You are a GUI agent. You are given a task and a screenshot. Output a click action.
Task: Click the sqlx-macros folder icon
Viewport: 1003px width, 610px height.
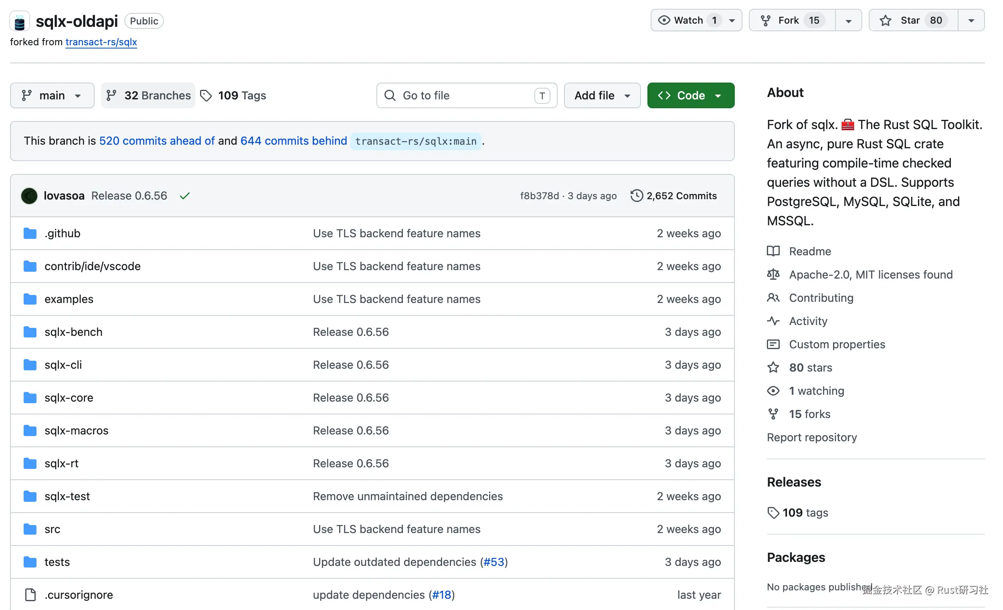[30, 431]
